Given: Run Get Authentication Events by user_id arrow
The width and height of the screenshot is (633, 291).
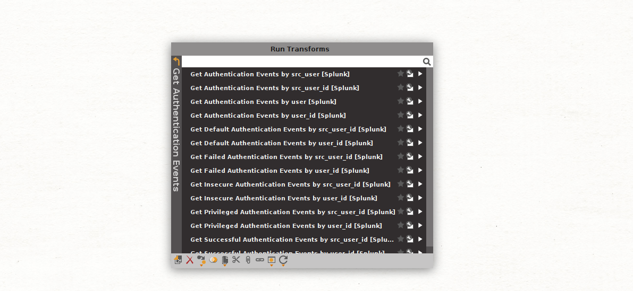Looking at the screenshot, I should 420,115.
